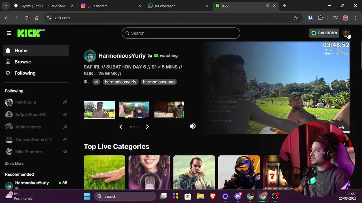
Task: Open the media controls music icon
Action: pos(335,18)
